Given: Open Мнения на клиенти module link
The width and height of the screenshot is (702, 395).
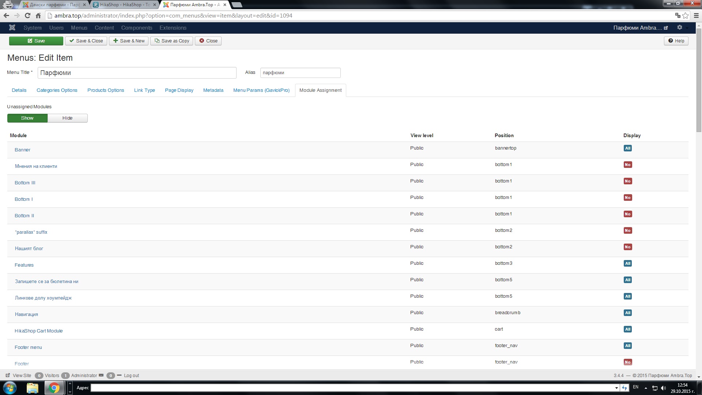Looking at the screenshot, I should click(x=36, y=166).
